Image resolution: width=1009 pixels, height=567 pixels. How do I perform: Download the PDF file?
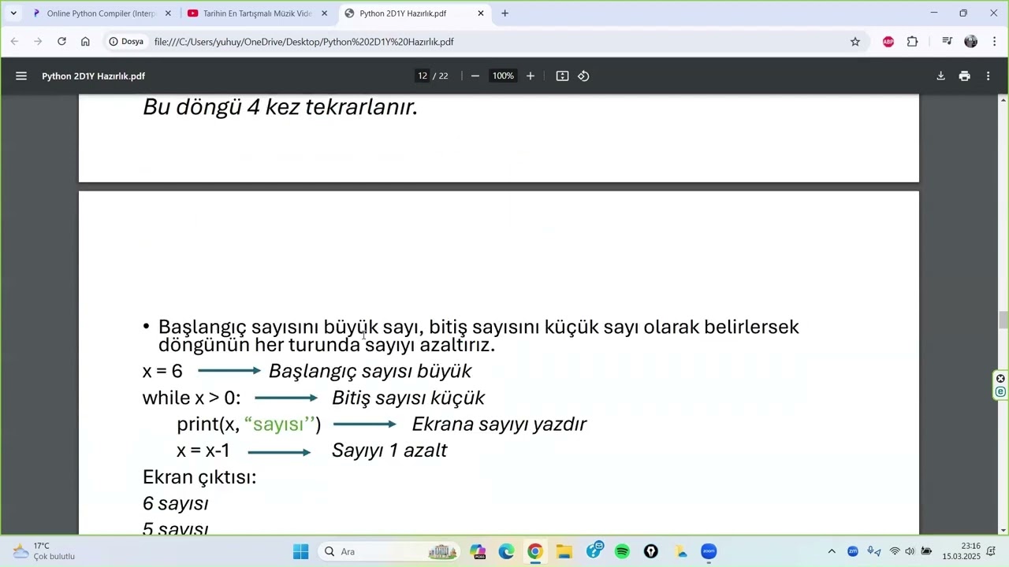tap(940, 76)
